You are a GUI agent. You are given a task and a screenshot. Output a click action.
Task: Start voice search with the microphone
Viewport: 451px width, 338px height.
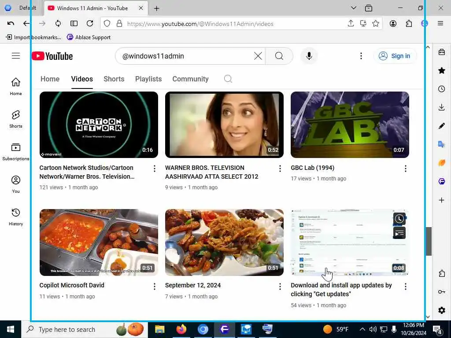(x=309, y=56)
